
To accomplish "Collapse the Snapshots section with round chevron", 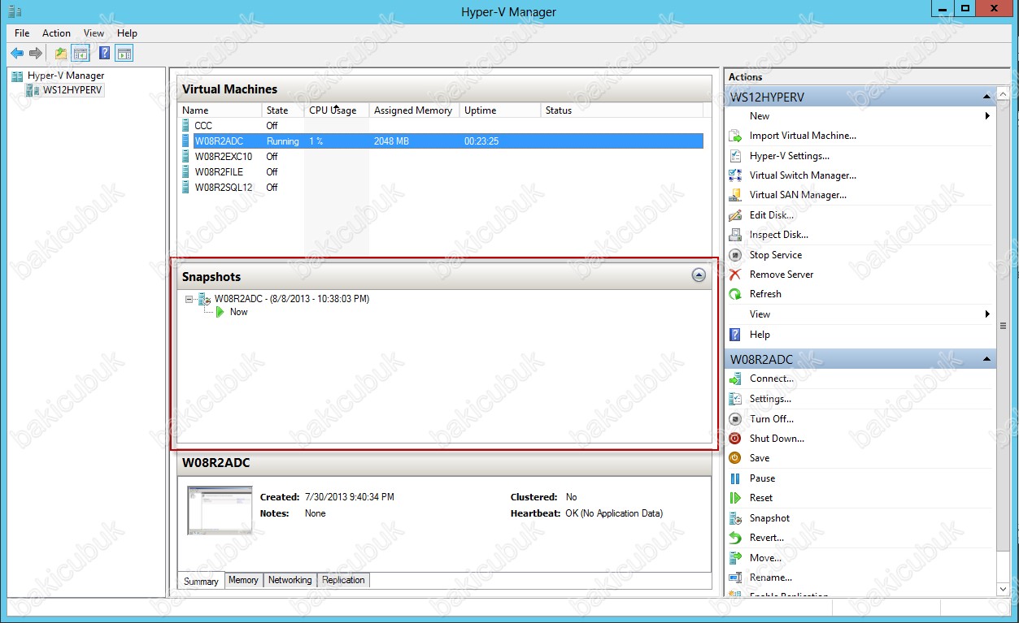I will click(699, 275).
